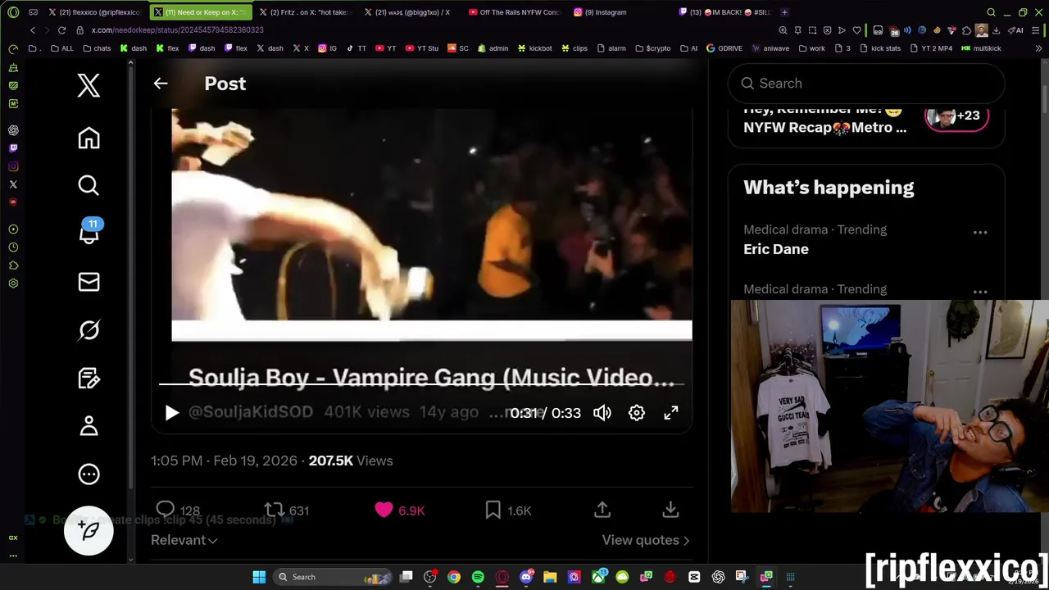Expand the Relevant replies sort dropdown
1049x590 pixels.
(x=184, y=540)
